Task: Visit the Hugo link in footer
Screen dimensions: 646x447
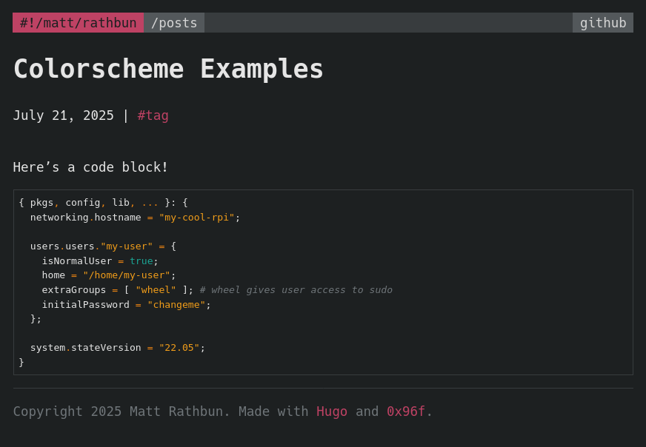Action: tap(331, 411)
